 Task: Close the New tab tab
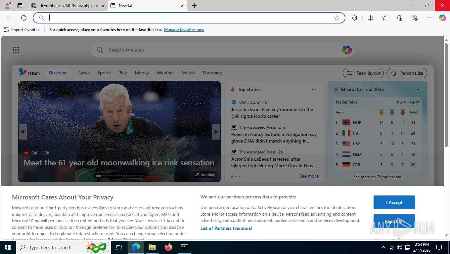182,6
